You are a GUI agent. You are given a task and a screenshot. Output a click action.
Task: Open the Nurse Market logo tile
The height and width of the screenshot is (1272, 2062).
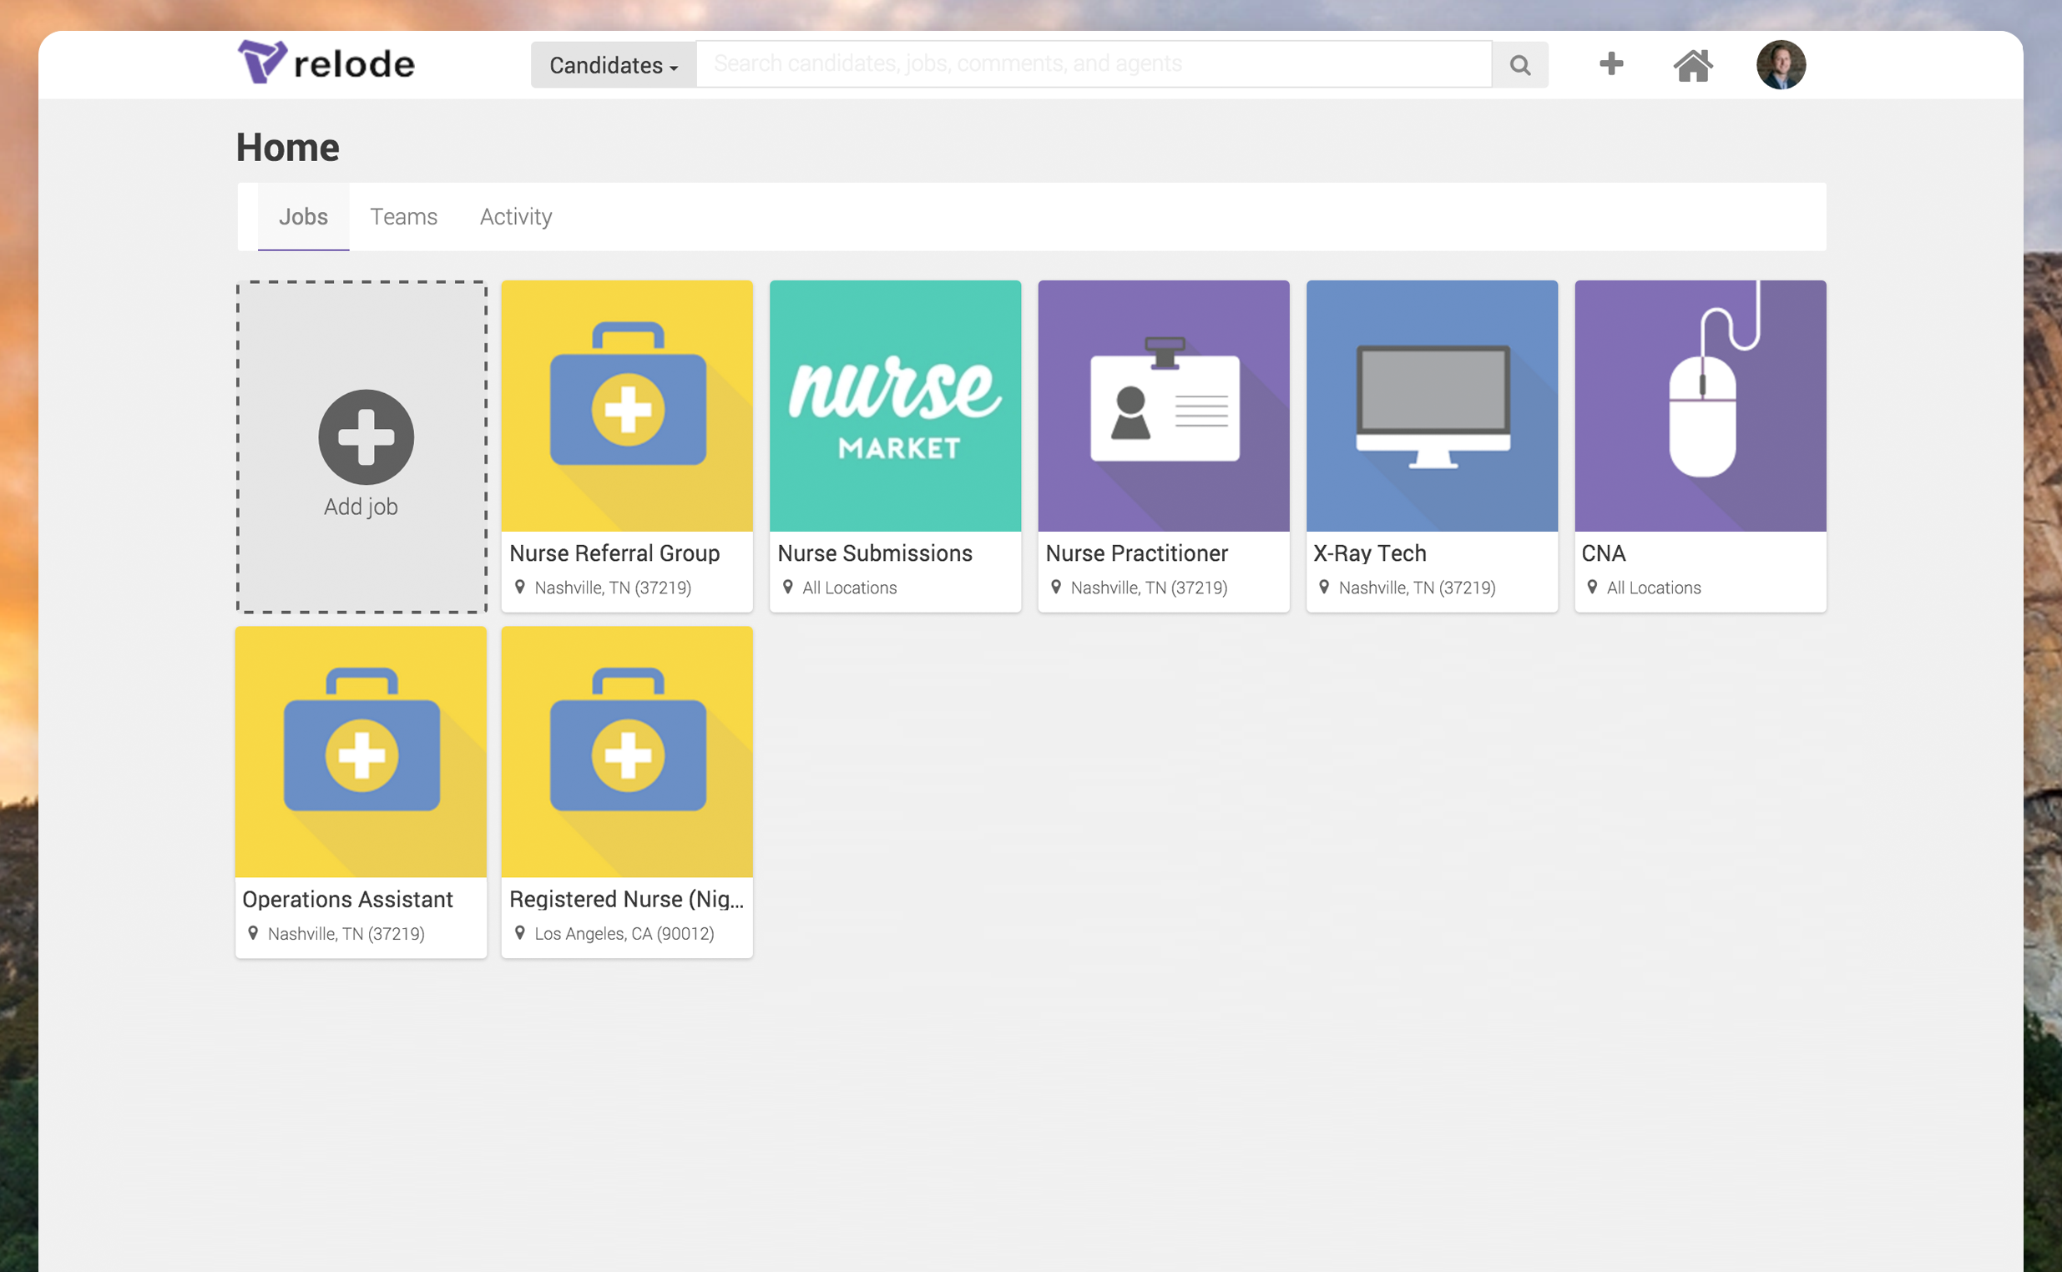pos(894,406)
